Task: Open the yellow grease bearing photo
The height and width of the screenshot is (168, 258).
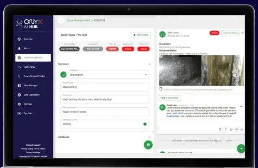Action: click(x=223, y=71)
